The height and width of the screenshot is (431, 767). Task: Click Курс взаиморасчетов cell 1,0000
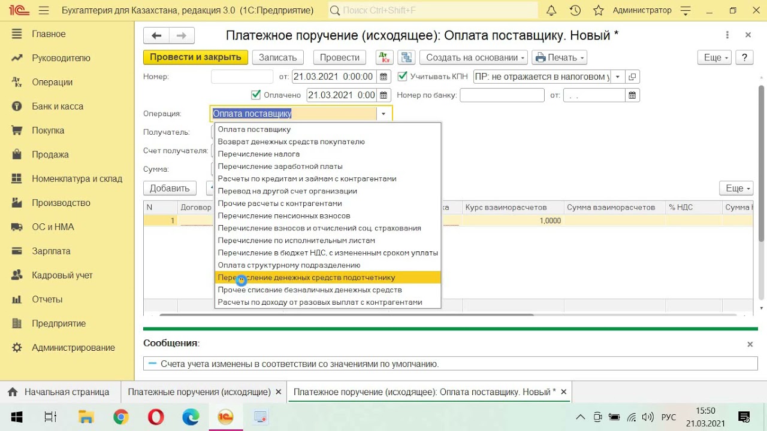point(513,221)
